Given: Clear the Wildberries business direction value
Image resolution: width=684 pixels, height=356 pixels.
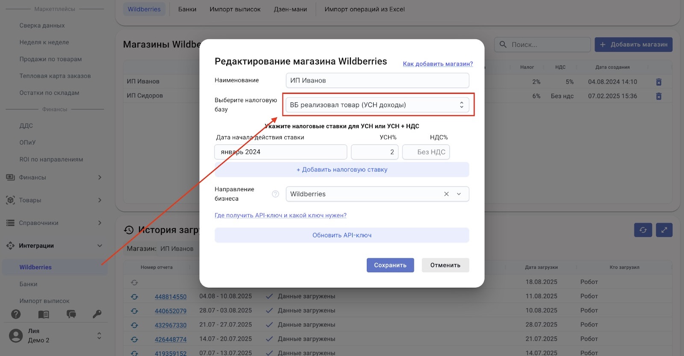Looking at the screenshot, I should click(x=446, y=194).
